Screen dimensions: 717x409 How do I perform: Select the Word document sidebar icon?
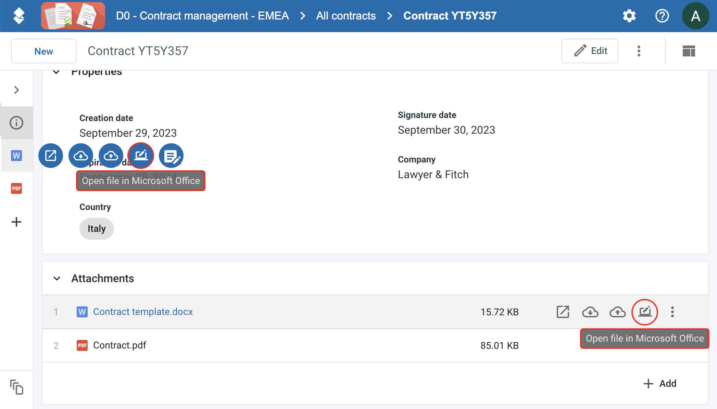[16, 156]
